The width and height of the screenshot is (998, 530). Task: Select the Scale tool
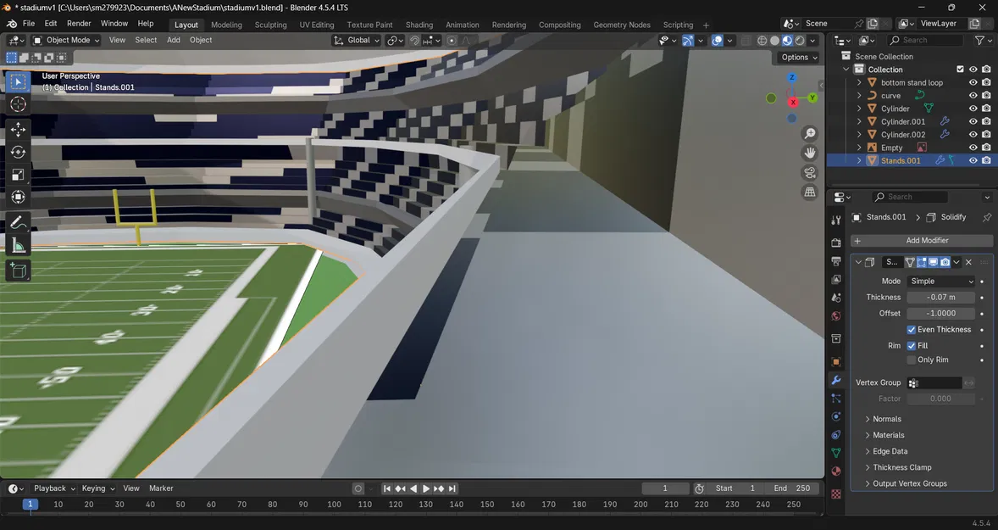point(18,175)
